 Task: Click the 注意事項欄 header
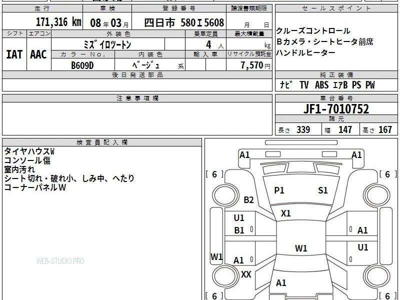point(137,98)
